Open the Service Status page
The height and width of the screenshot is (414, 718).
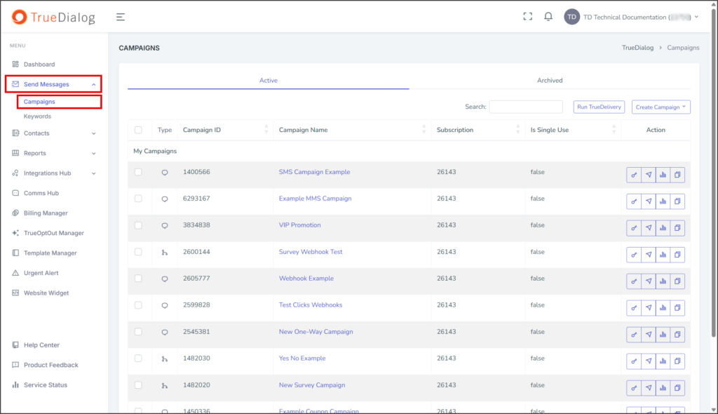point(46,385)
